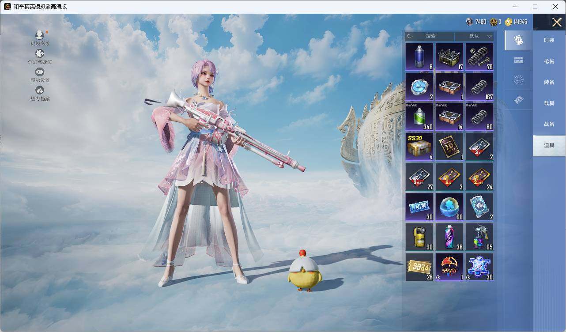Close the inventory with the gold X
566x332 pixels.
coord(557,22)
